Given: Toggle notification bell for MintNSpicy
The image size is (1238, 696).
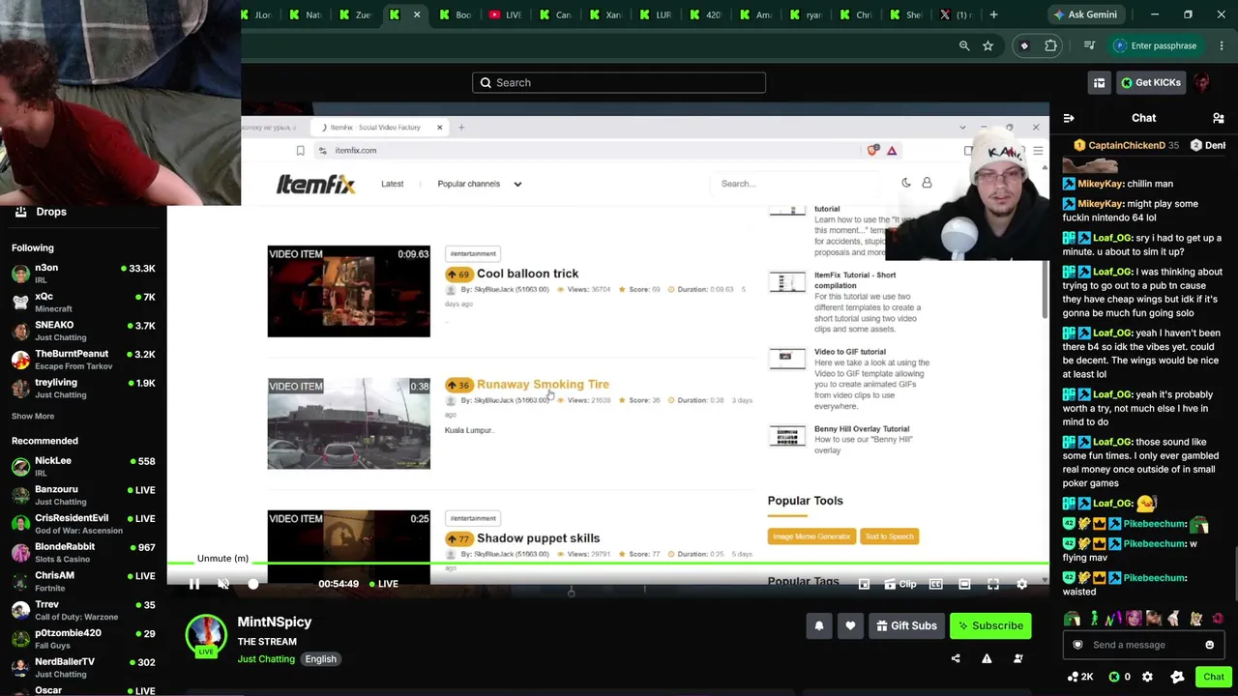Looking at the screenshot, I should click(x=819, y=625).
